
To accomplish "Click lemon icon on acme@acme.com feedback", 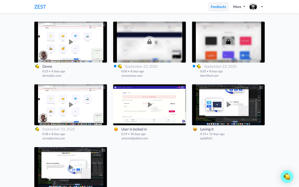I will pyautogui.click(x=37, y=129).
